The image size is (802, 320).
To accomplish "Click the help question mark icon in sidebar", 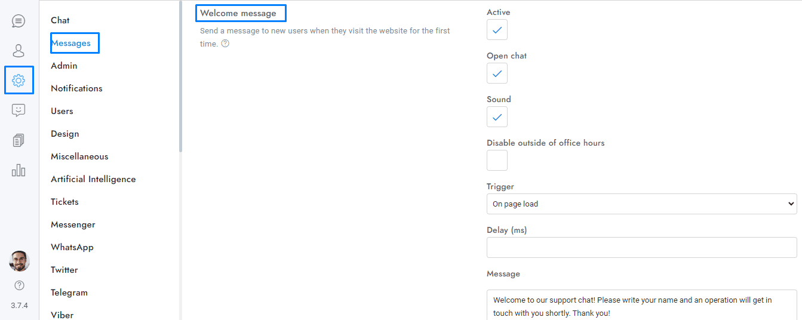I will click(19, 285).
